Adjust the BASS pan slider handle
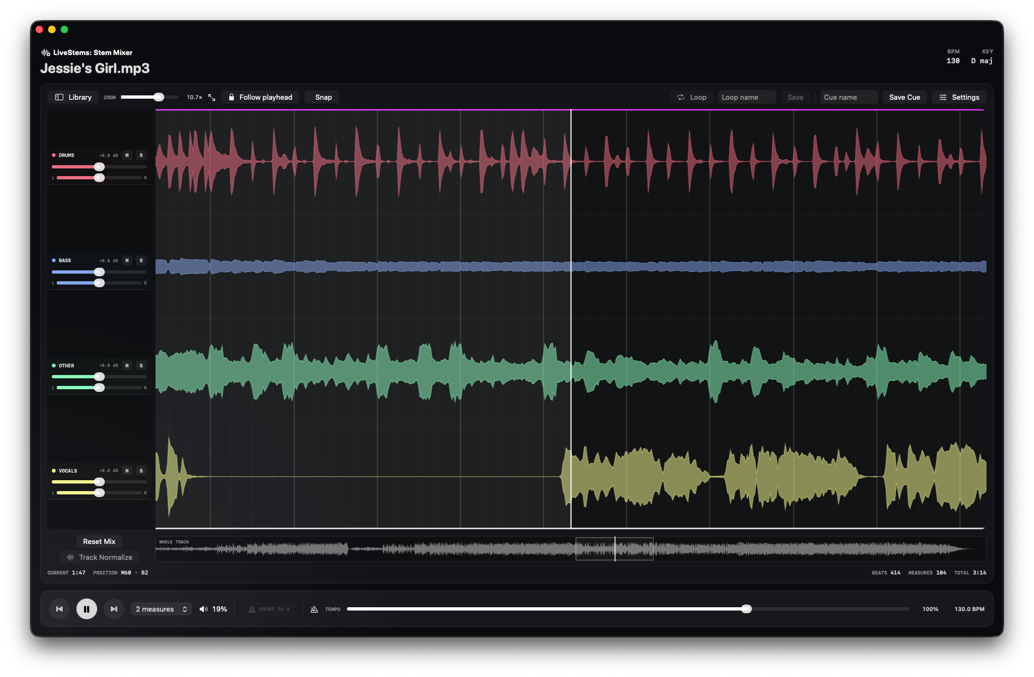This screenshot has height=677, width=1034. [x=99, y=283]
